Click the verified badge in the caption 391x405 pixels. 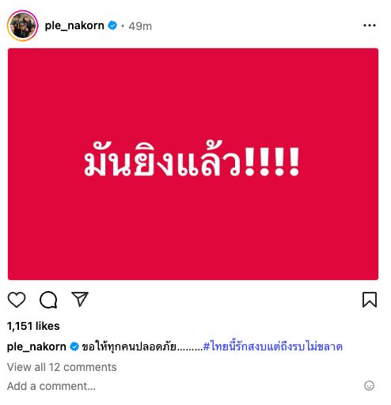pos(74,346)
